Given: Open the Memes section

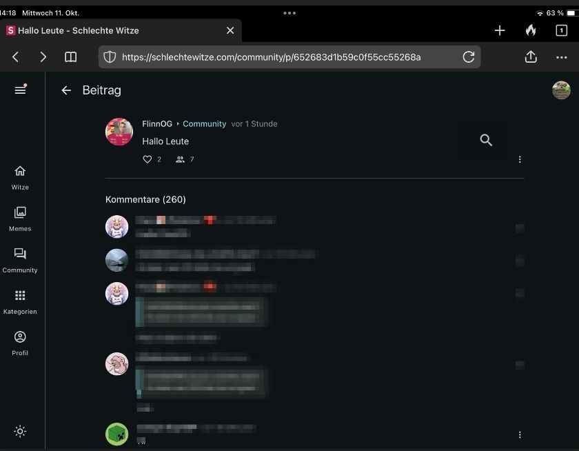Looking at the screenshot, I should [x=20, y=219].
